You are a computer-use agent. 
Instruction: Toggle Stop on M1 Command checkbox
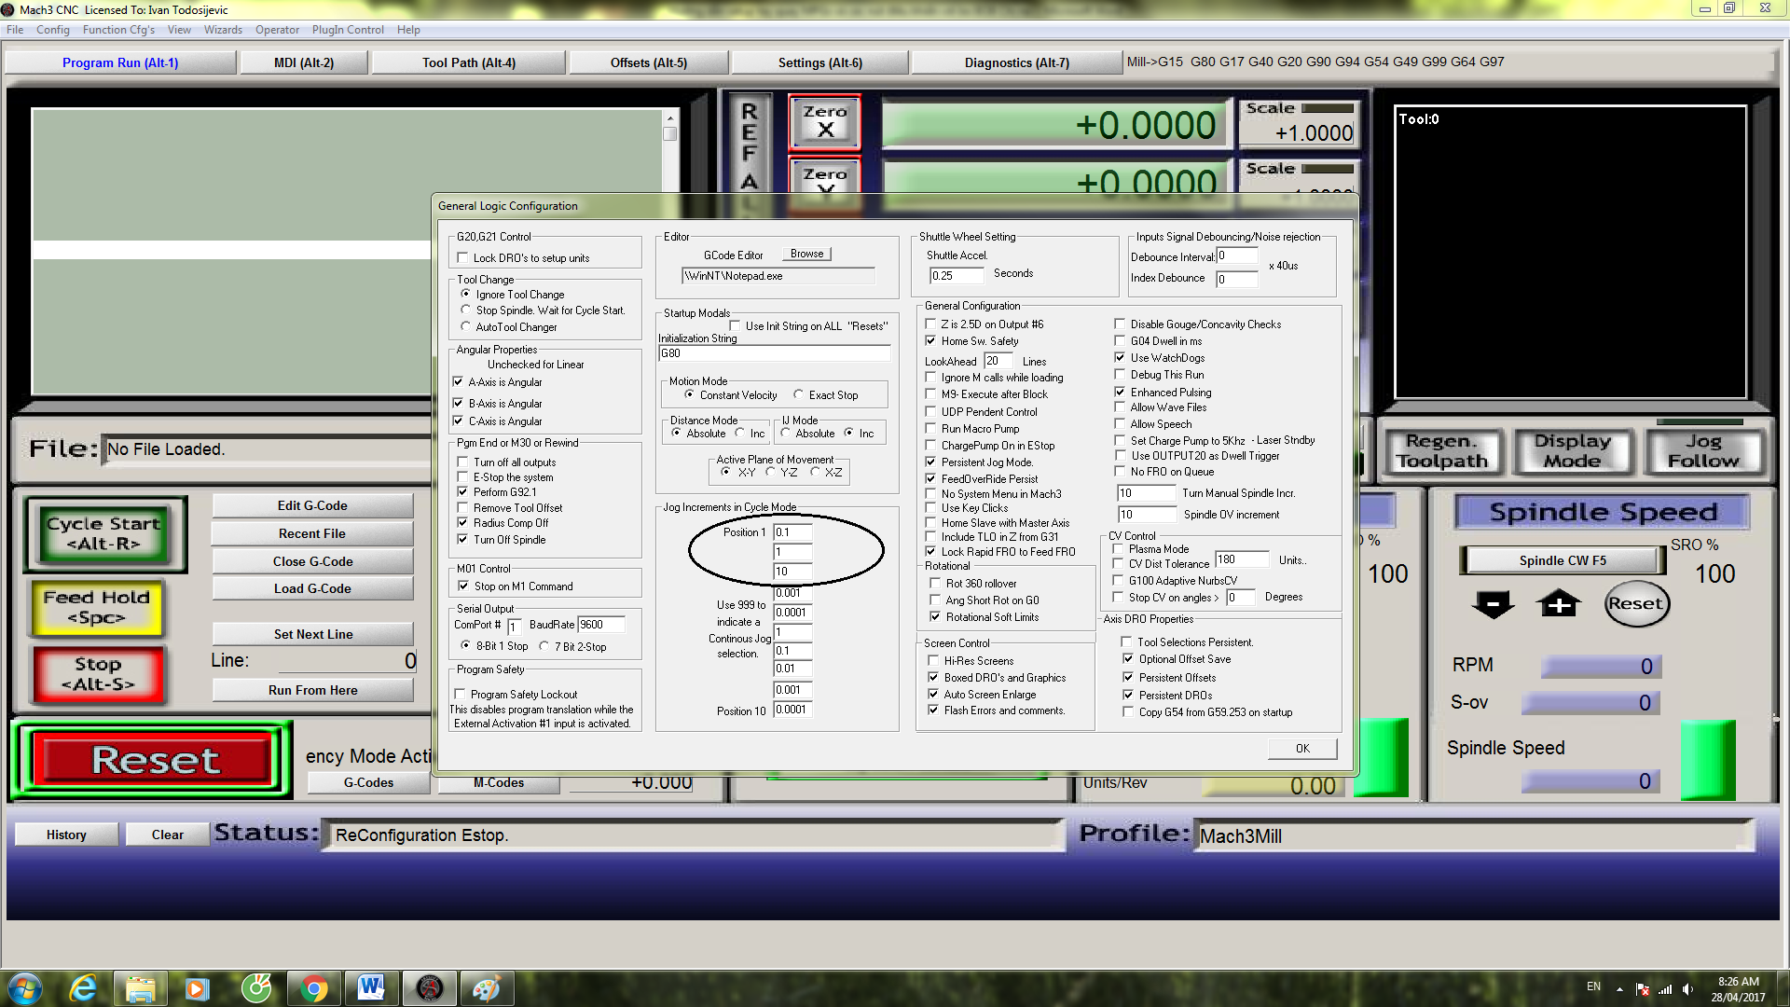[463, 586]
